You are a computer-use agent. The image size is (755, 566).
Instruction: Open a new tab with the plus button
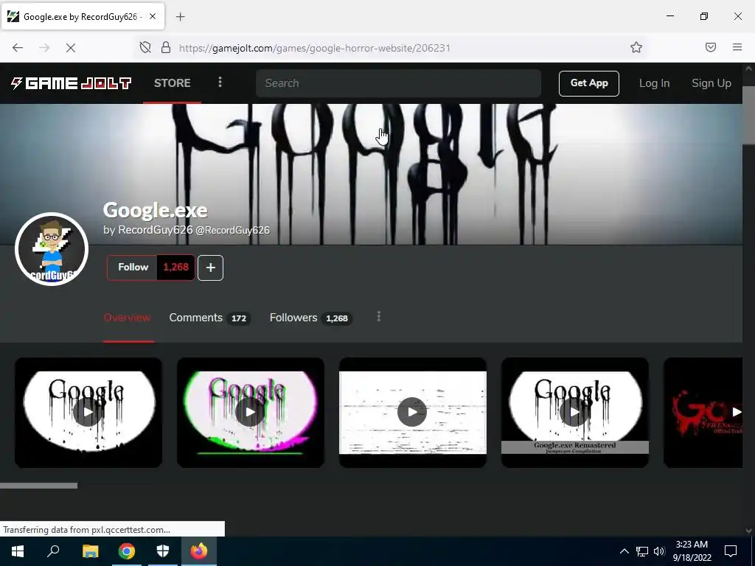[180, 17]
